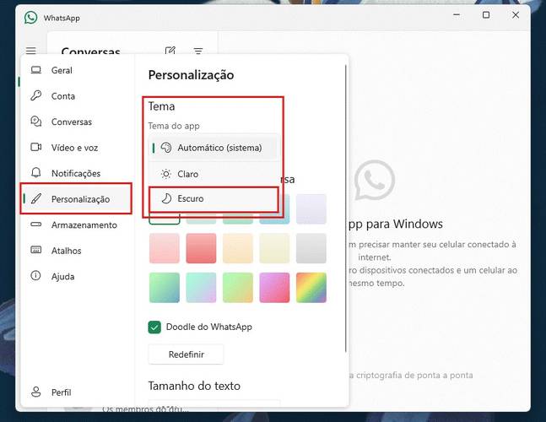Open the hamburger navigation menu
The image size is (546, 422).
31,51
